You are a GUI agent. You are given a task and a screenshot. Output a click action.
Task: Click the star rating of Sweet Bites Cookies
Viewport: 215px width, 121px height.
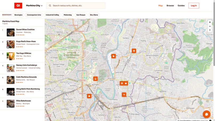click(20, 35)
